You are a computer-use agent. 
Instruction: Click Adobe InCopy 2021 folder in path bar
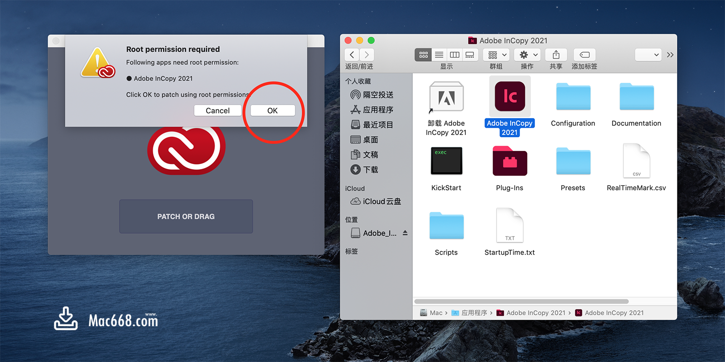[x=531, y=313]
